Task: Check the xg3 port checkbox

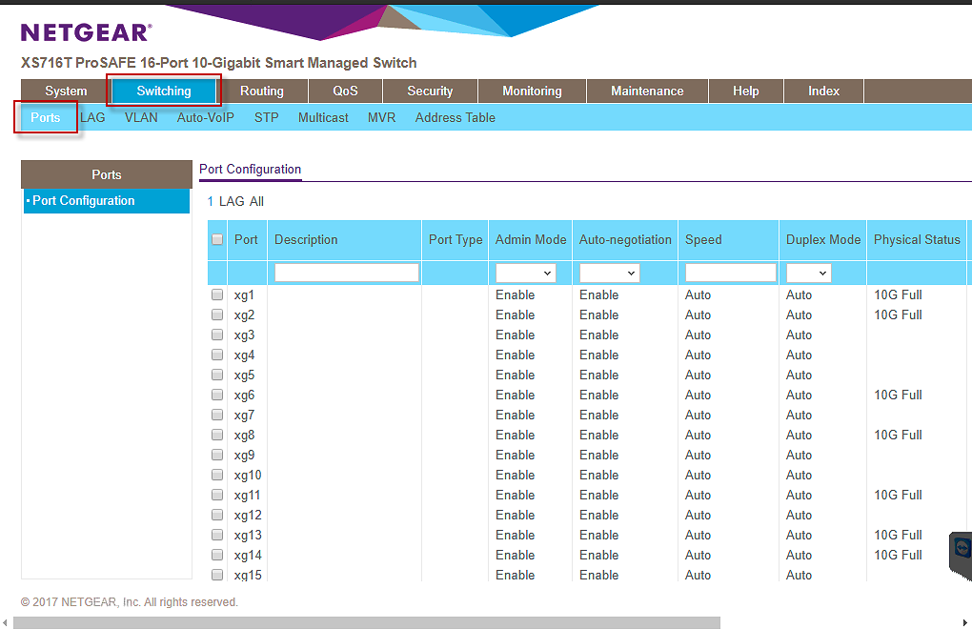Action: coord(217,335)
